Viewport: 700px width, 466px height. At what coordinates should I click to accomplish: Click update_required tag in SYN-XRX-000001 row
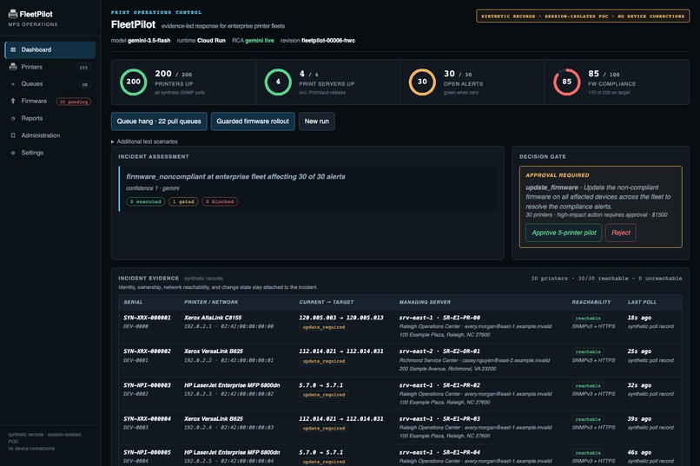click(x=324, y=327)
